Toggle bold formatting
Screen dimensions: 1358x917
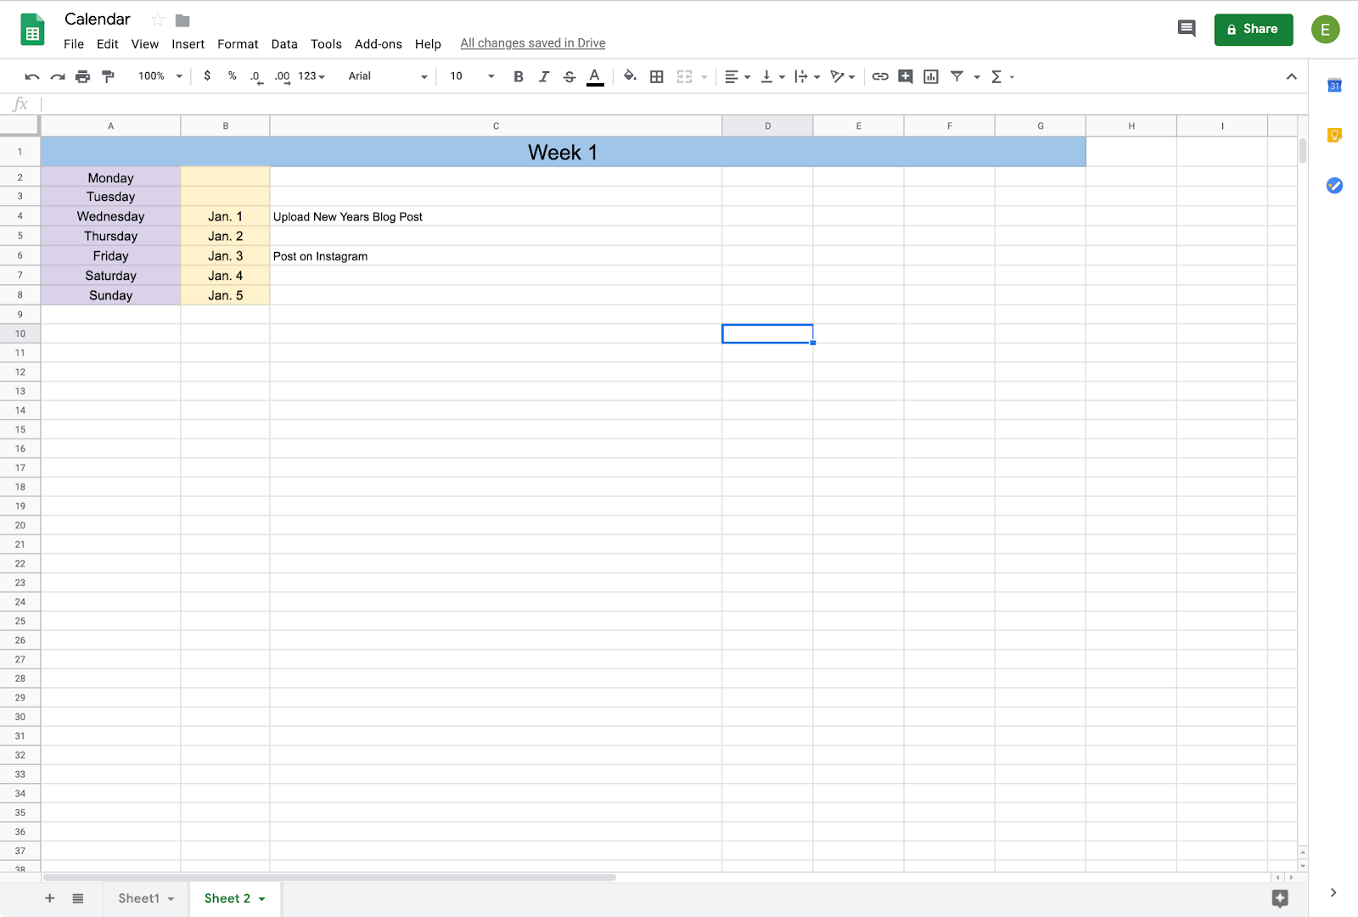pyautogui.click(x=518, y=76)
